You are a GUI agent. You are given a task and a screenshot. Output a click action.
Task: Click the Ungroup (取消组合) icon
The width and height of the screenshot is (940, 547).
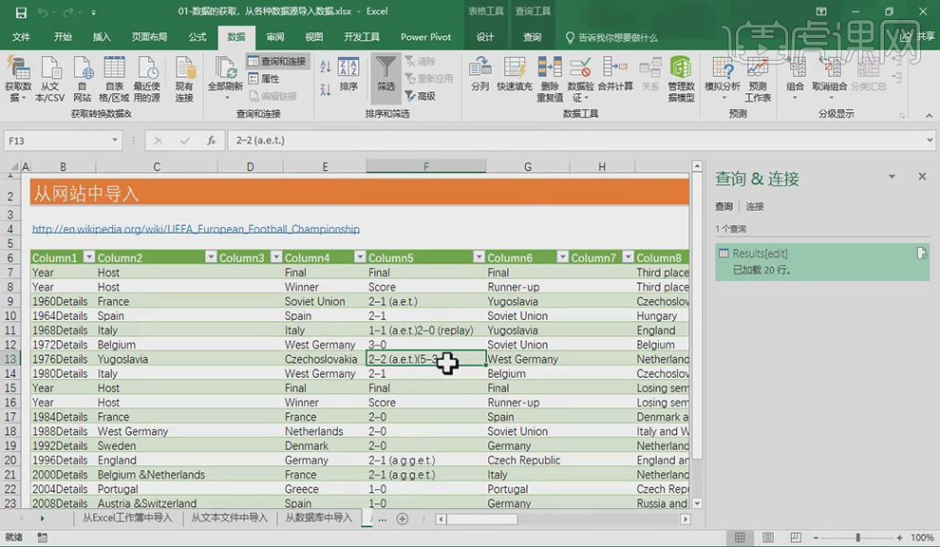[x=830, y=78]
